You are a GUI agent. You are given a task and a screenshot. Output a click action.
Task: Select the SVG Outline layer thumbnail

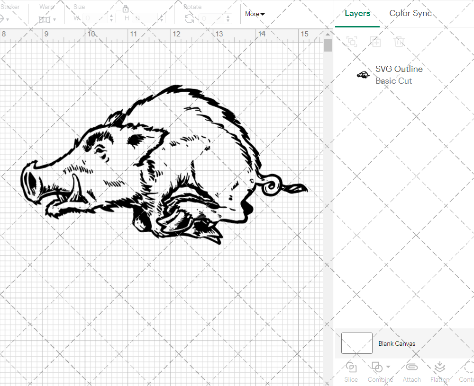click(x=363, y=74)
